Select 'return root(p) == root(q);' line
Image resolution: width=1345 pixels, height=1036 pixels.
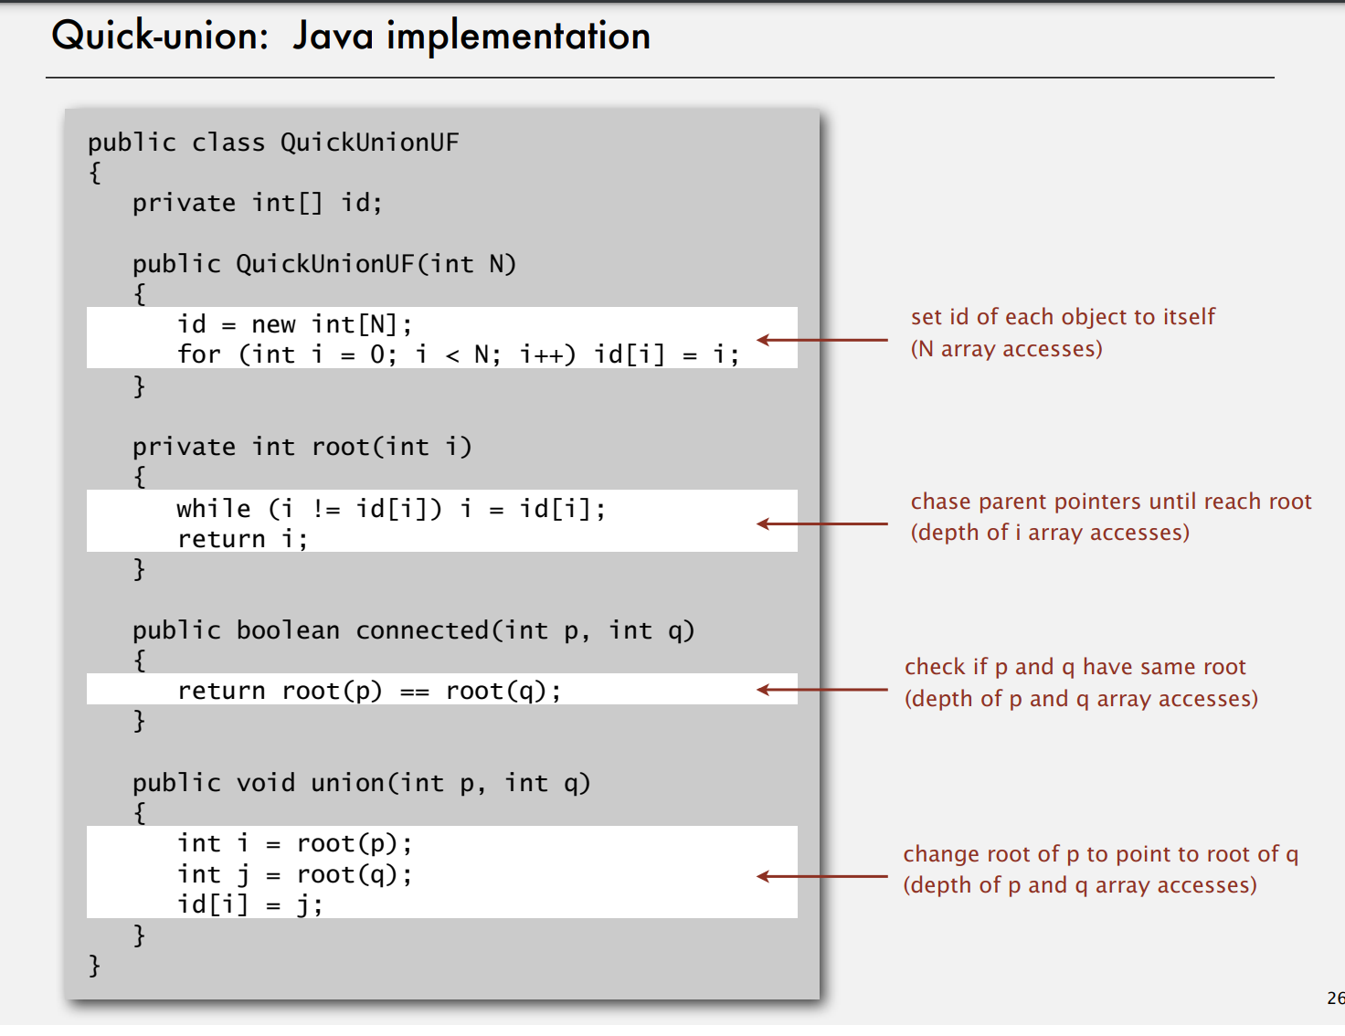click(369, 692)
